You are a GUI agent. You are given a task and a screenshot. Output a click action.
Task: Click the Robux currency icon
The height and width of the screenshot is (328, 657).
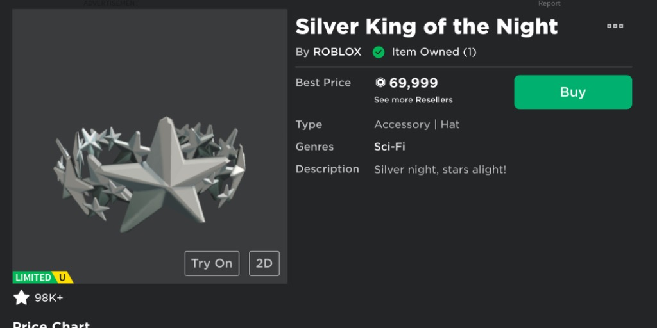380,83
